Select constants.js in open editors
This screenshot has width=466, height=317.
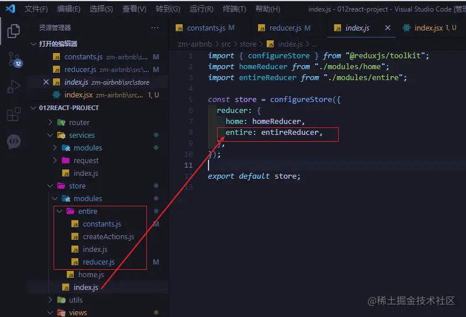[98, 56]
